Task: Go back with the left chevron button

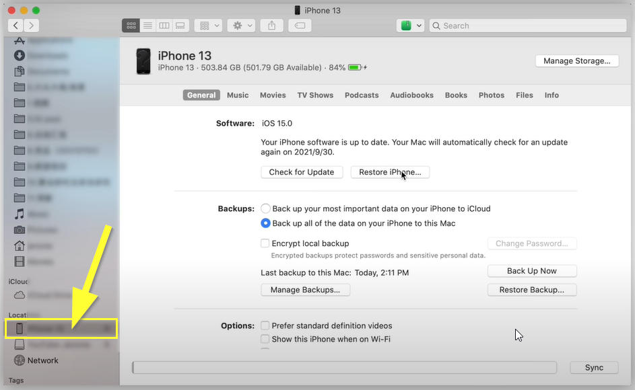Action: coord(15,26)
